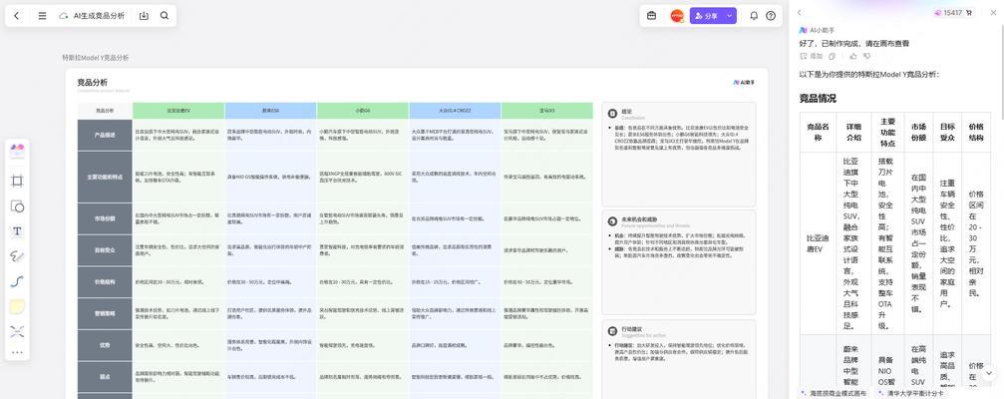Open the toolbox briefcase icon
1004x399 pixels.
pyautogui.click(x=651, y=16)
